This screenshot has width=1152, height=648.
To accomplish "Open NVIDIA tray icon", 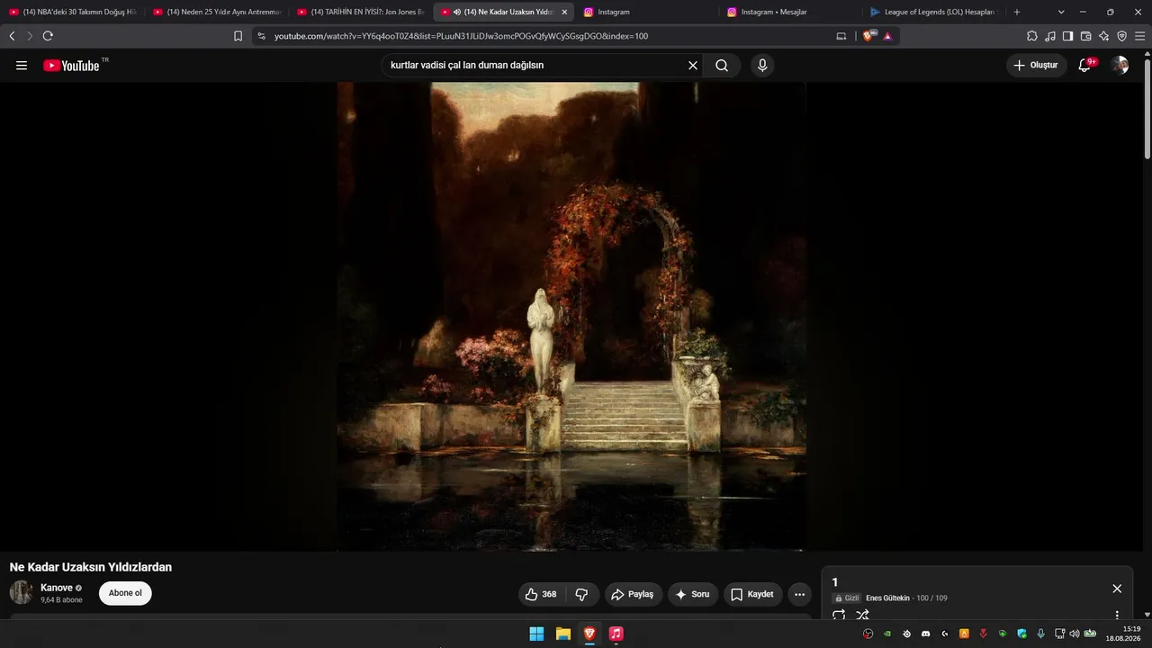I will tap(887, 634).
